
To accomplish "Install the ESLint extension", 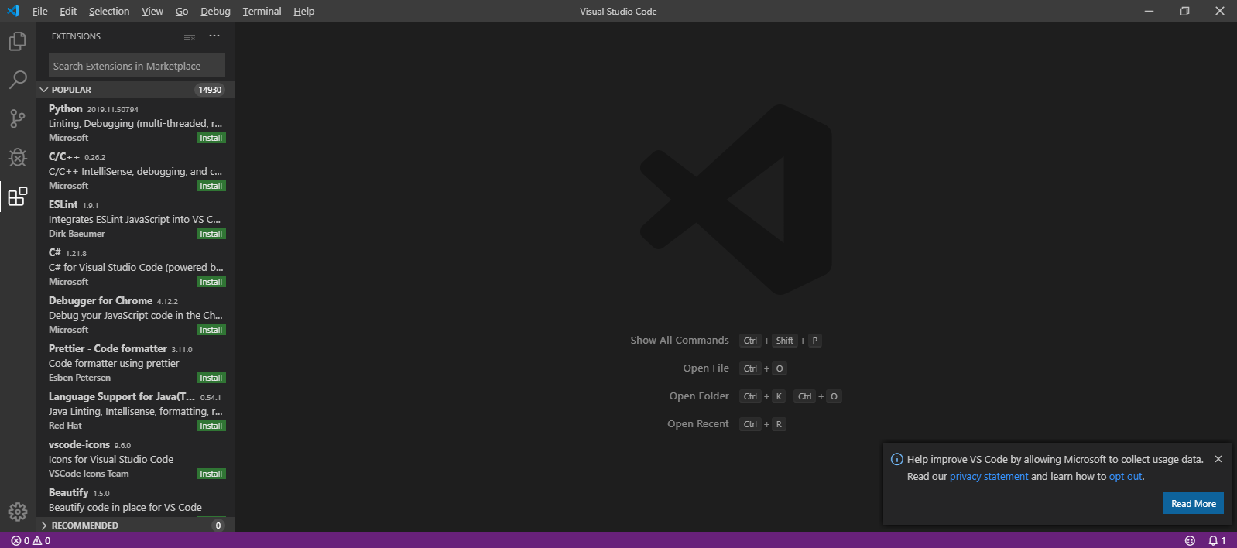I will pos(211,234).
